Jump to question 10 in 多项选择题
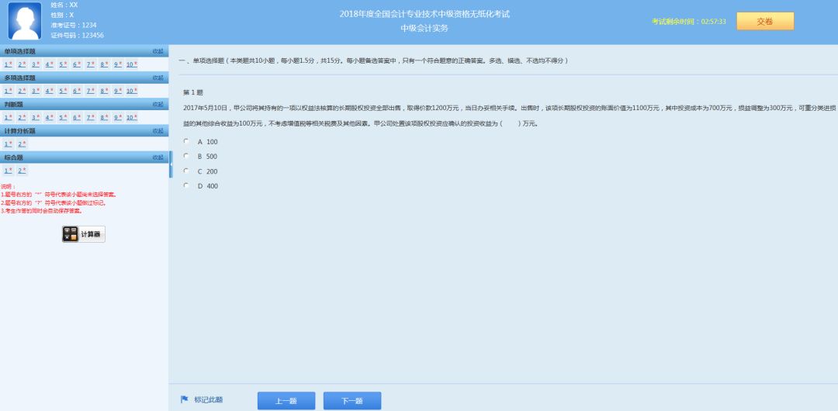 [132, 91]
